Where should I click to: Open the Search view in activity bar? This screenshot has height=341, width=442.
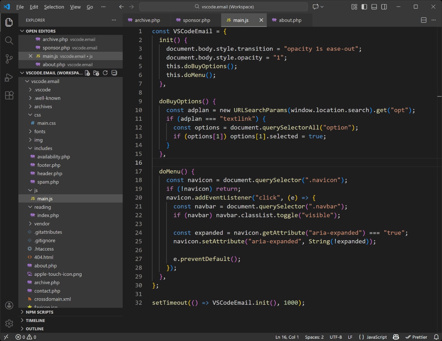(9, 41)
